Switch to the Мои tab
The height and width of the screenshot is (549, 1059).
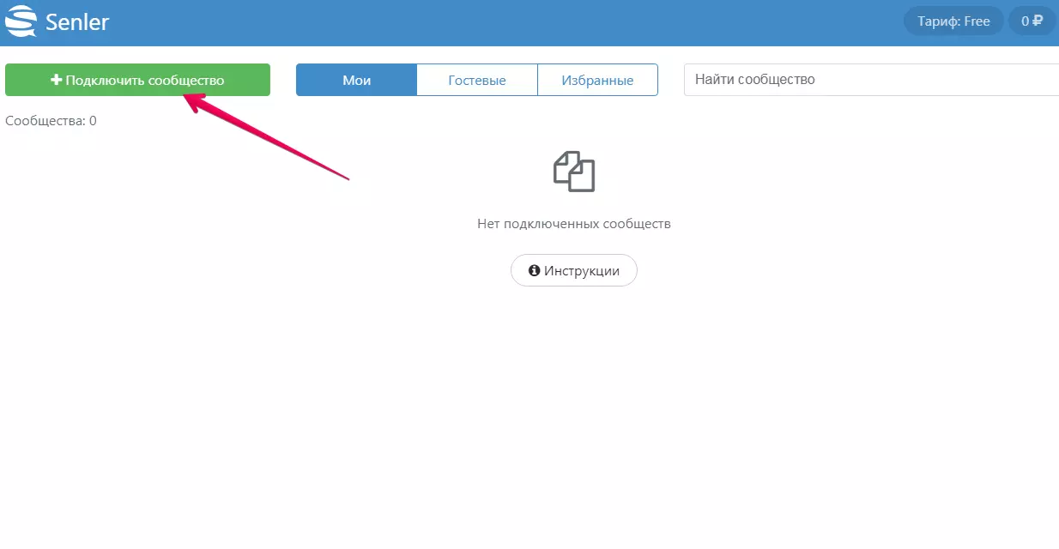pyautogui.click(x=356, y=80)
